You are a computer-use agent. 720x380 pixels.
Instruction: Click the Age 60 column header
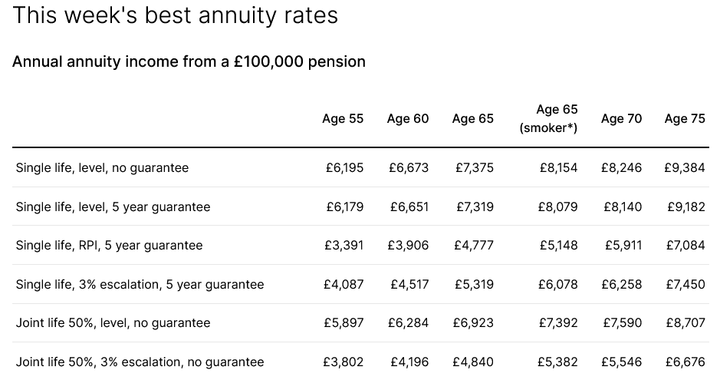[x=408, y=119]
